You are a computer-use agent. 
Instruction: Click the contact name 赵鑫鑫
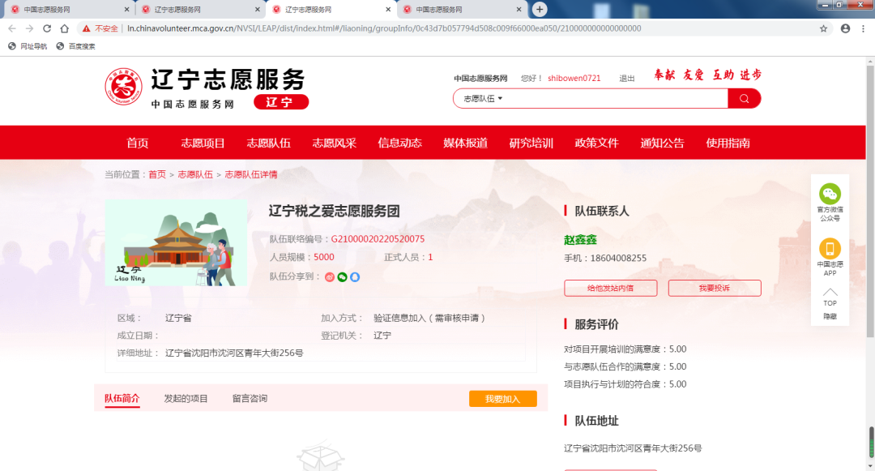580,240
